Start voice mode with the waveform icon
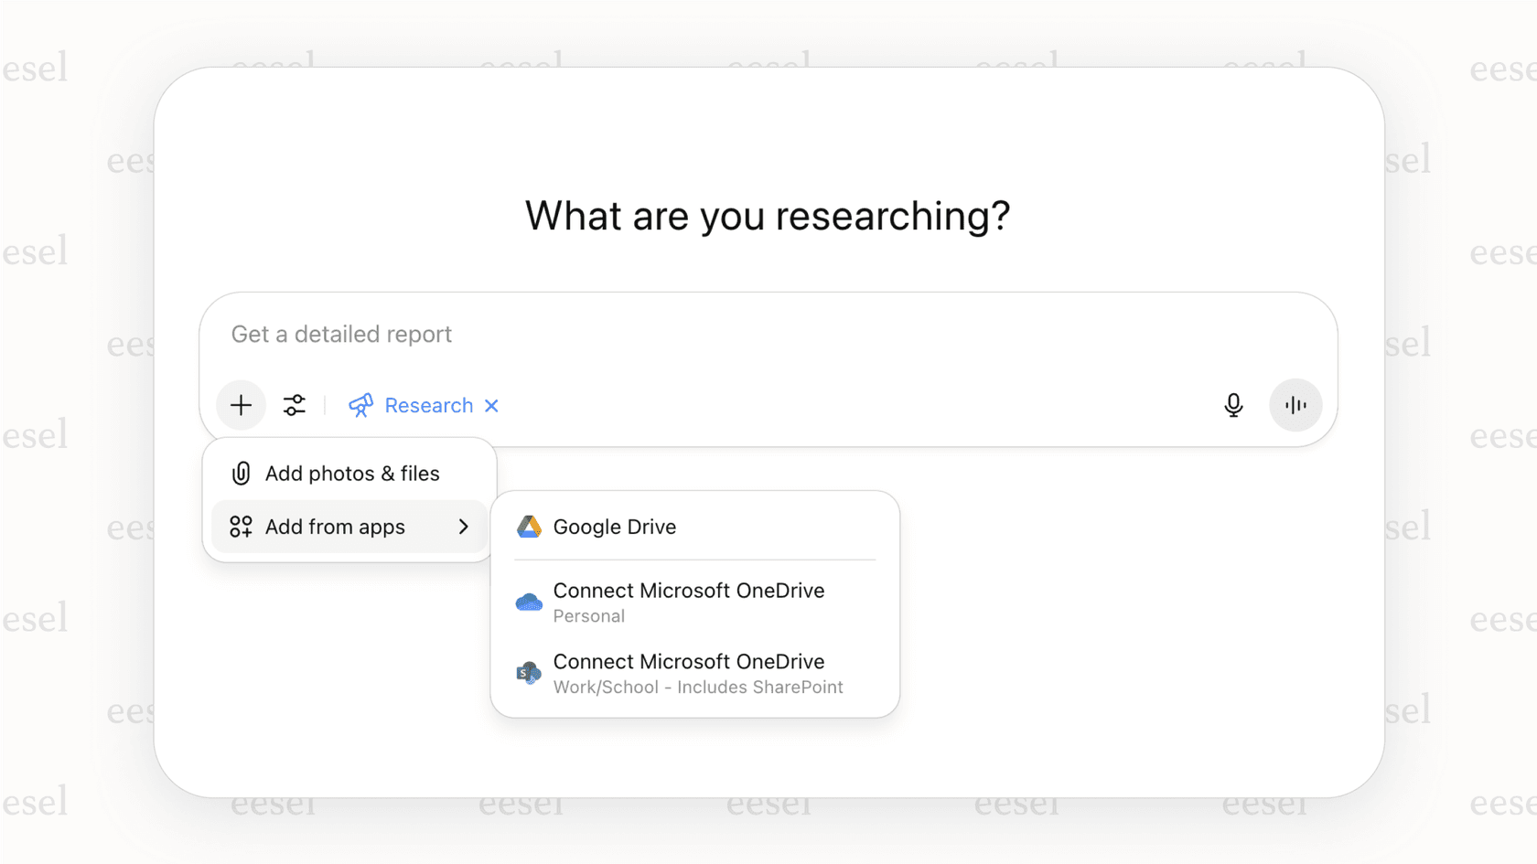 coord(1295,405)
